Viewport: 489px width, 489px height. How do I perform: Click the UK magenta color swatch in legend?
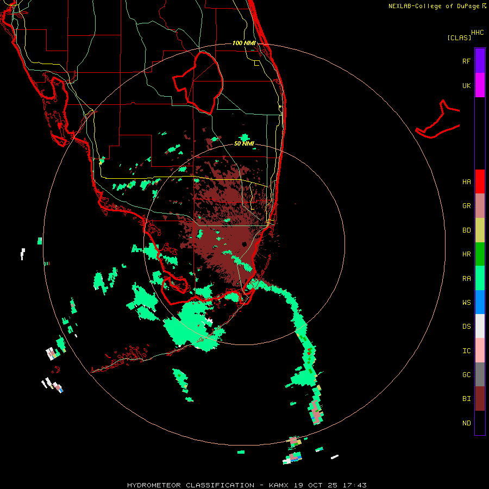pyautogui.click(x=480, y=85)
